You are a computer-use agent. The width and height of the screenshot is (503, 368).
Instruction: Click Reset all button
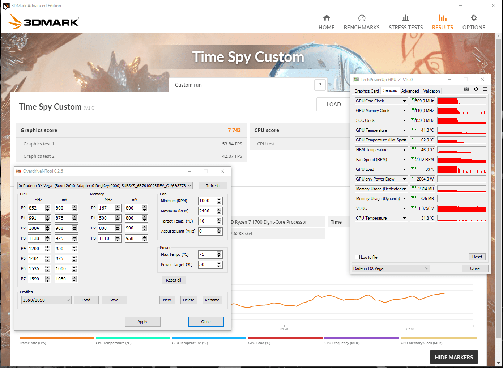(174, 280)
